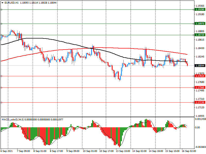Screen dimensions: 206x154
Task: Select the 1.18720 green price label
Action: coord(200,35)
